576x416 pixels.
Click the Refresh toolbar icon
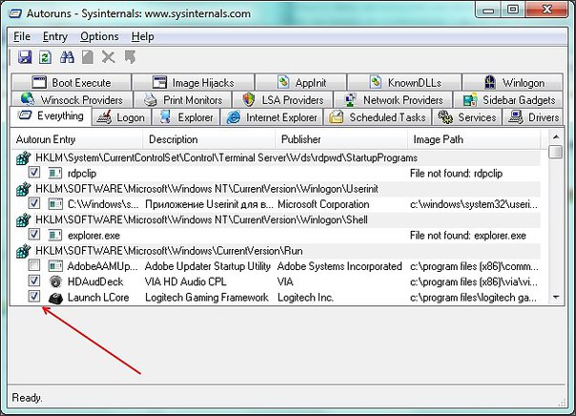point(45,57)
